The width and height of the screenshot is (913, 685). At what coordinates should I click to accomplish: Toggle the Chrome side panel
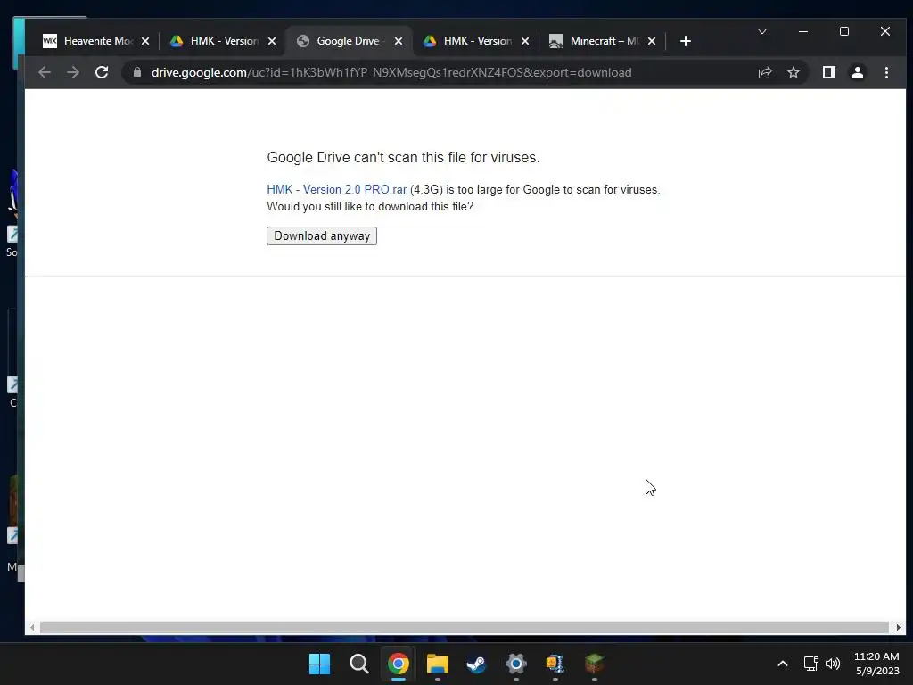pyautogui.click(x=829, y=73)
